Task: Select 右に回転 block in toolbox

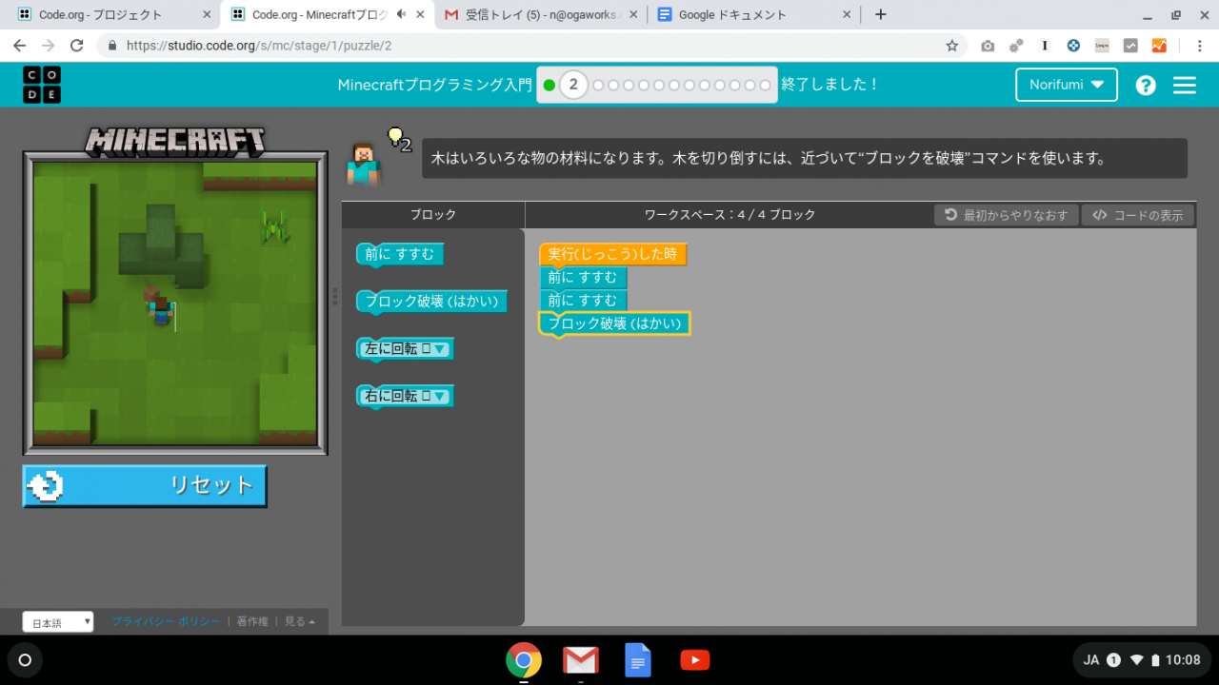Action: pyautogui.click(x=405, y=396)
